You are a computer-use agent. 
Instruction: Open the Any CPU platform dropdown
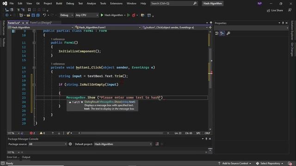[87, 15]
